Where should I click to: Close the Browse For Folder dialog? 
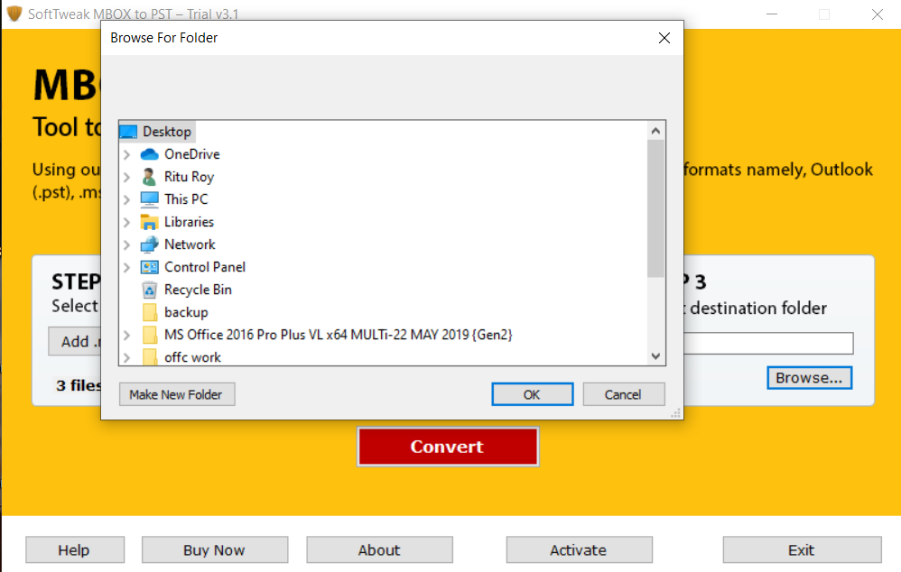click(664, 38)
